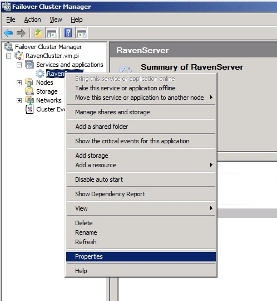Select the Failover Cluster Manager tree root label
The width and height of the screenshot is (277, 301).
(x=48, y=47)
